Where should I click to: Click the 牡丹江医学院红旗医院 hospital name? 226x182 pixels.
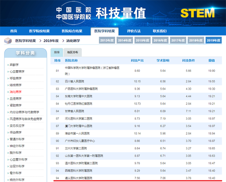click(78, 104)
